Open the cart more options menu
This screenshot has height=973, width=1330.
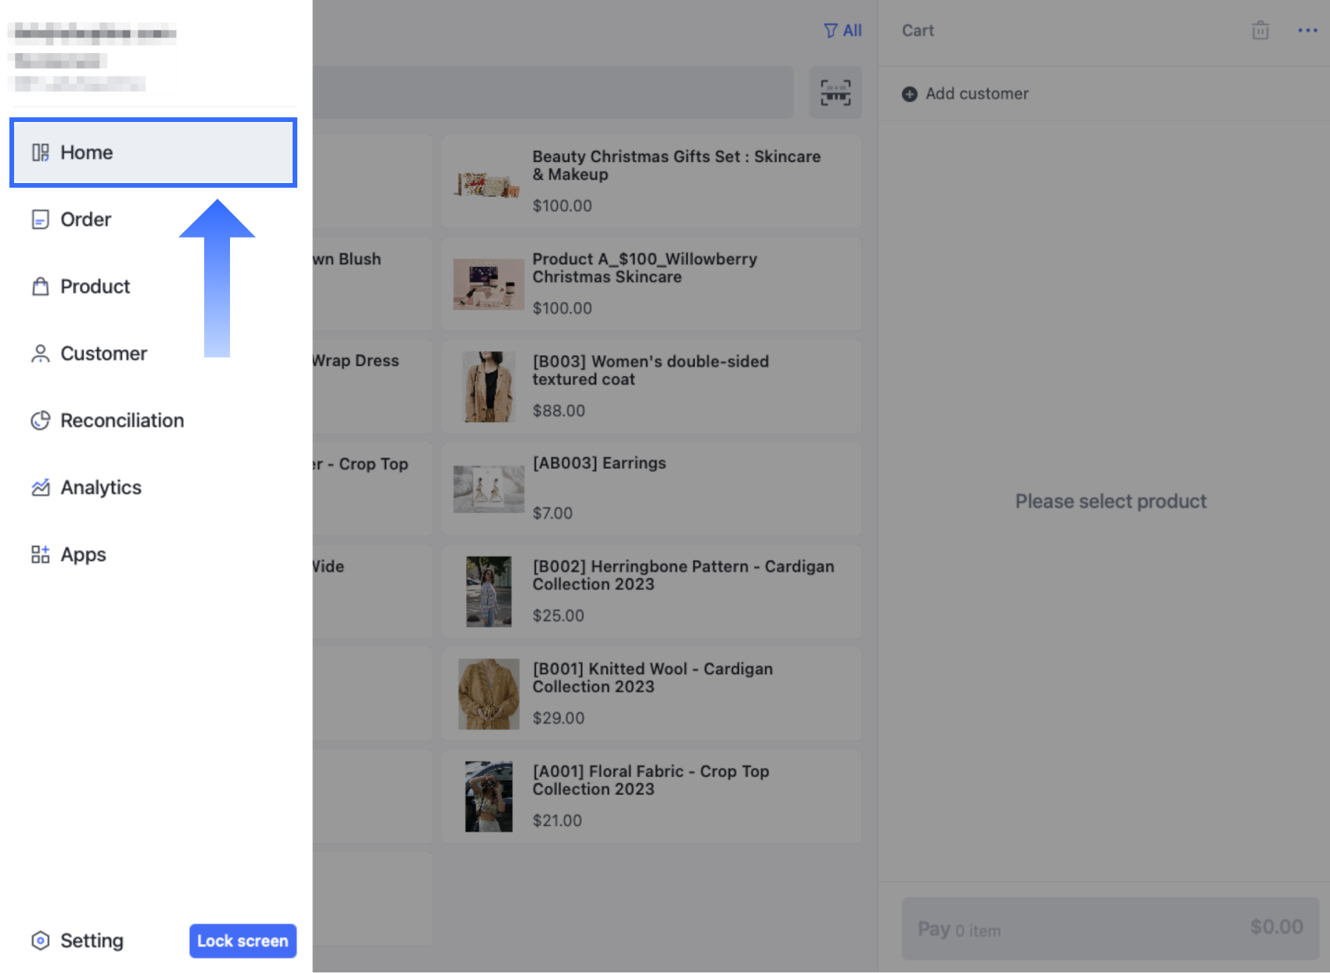[x=1307, y=31]
